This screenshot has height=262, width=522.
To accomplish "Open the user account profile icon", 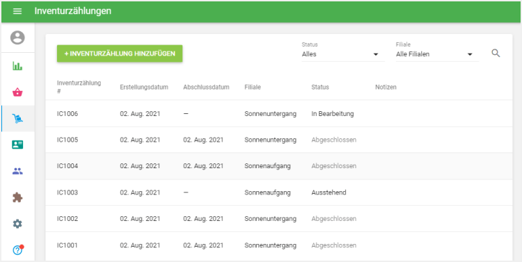I will point(17,38).
